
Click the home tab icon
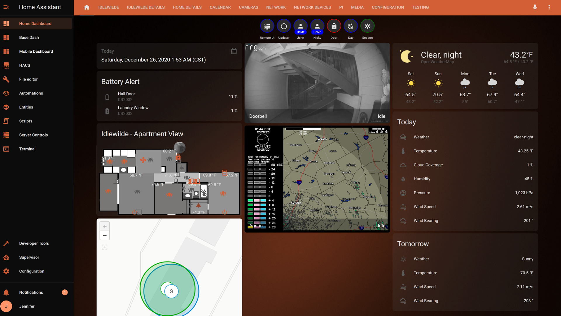tap(86, 7)
